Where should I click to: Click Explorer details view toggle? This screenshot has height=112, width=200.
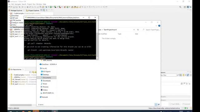pos(156,105)
